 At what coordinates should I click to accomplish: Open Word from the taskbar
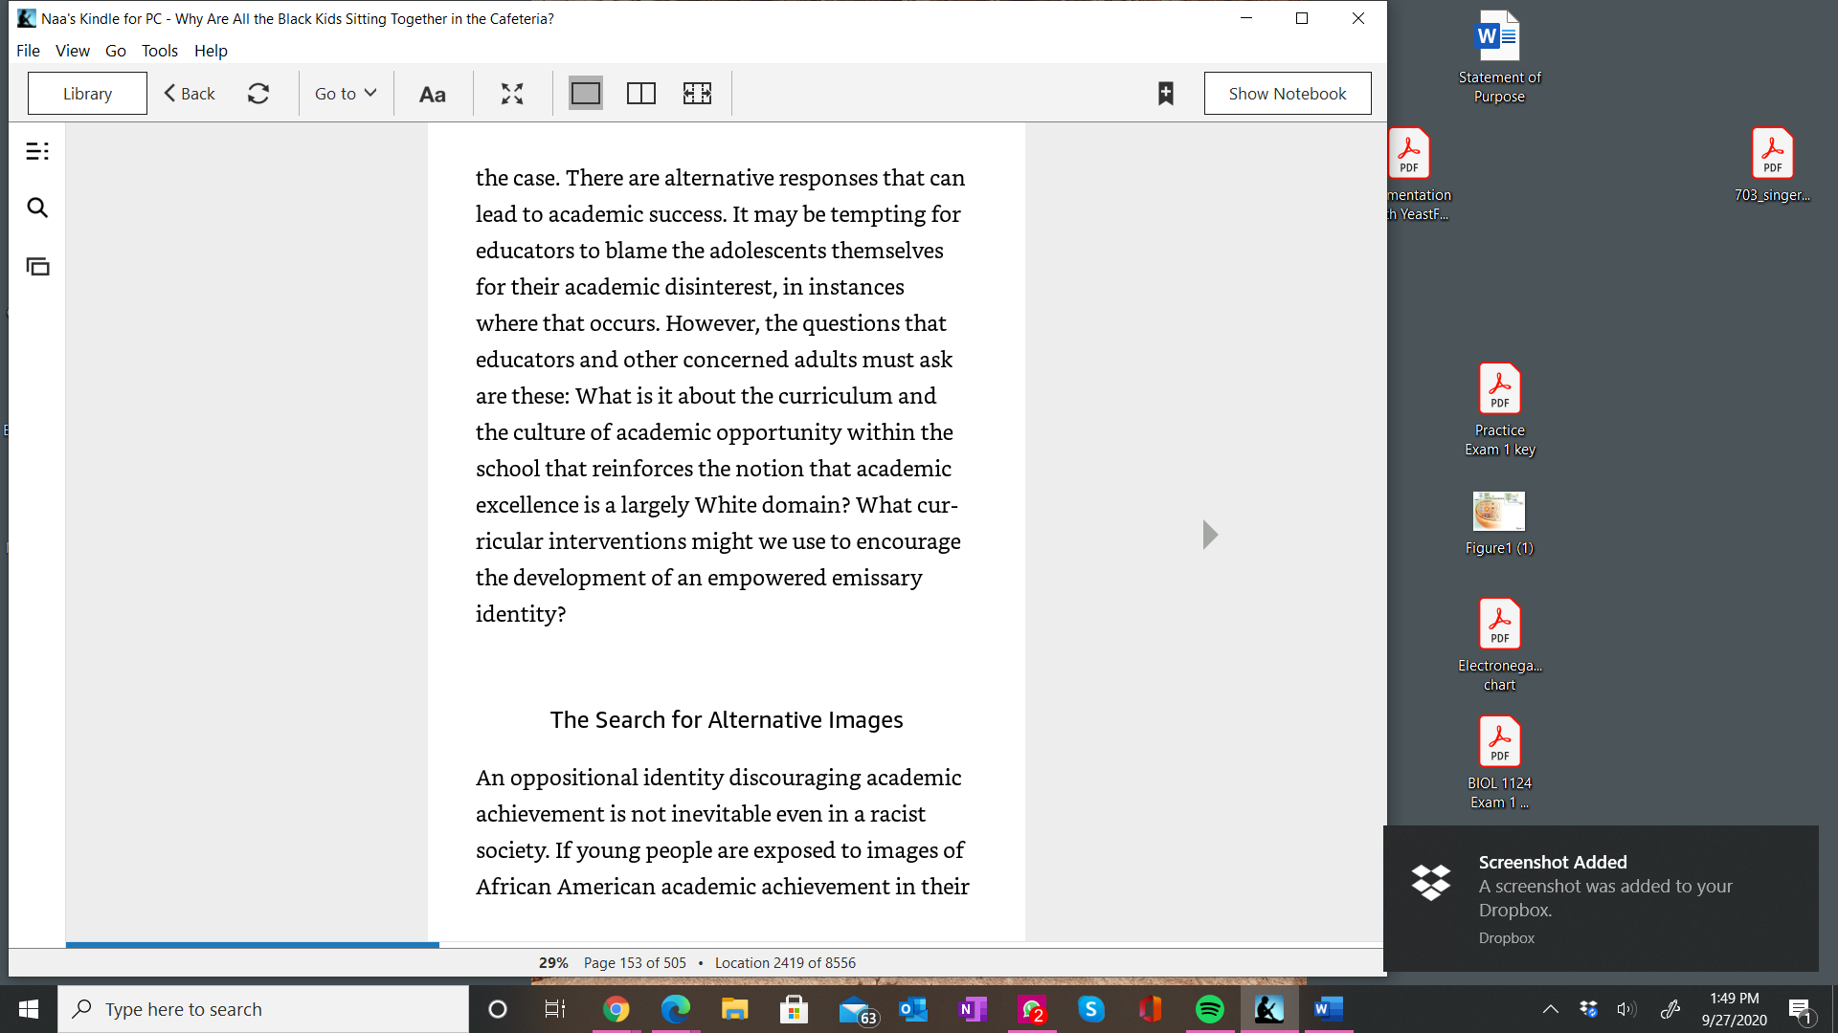(x=1329, y=1009)
